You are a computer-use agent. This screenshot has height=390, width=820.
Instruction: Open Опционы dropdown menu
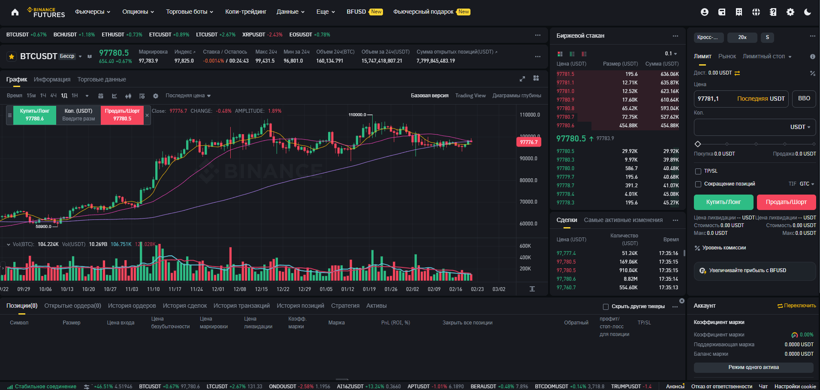coord(138,12)
